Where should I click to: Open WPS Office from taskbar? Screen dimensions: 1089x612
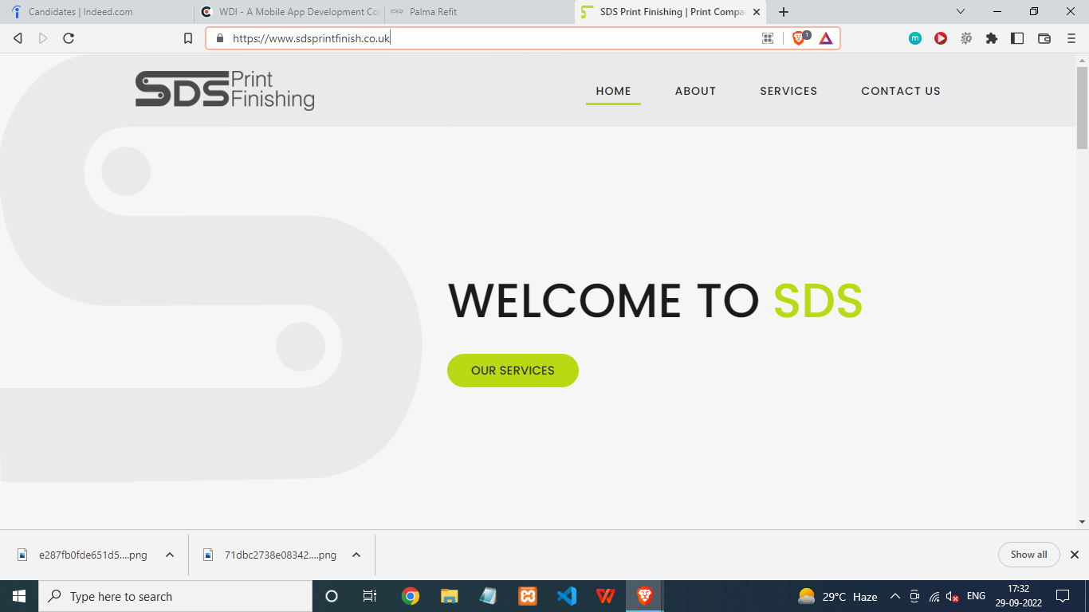[x=605, y=596]
